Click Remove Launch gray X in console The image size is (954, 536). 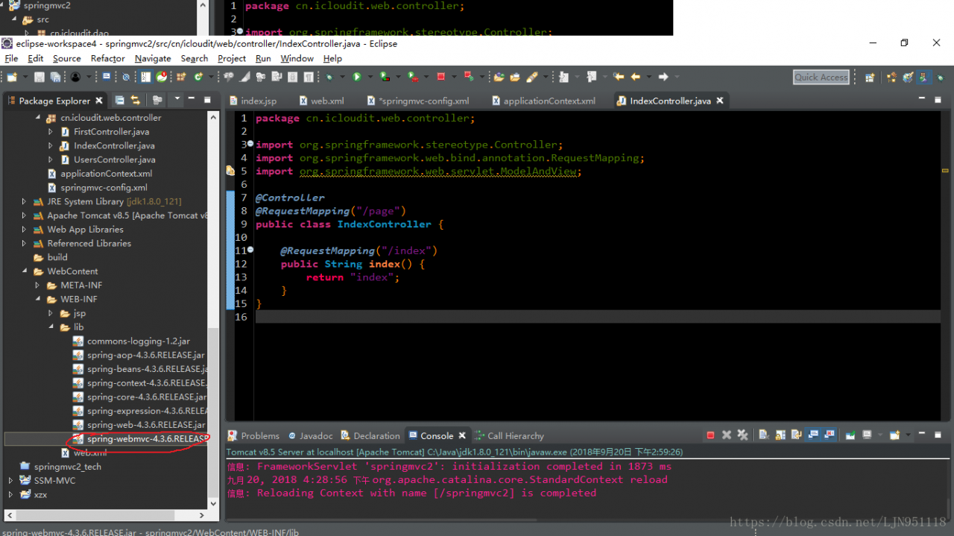click(x=727, y=435)
